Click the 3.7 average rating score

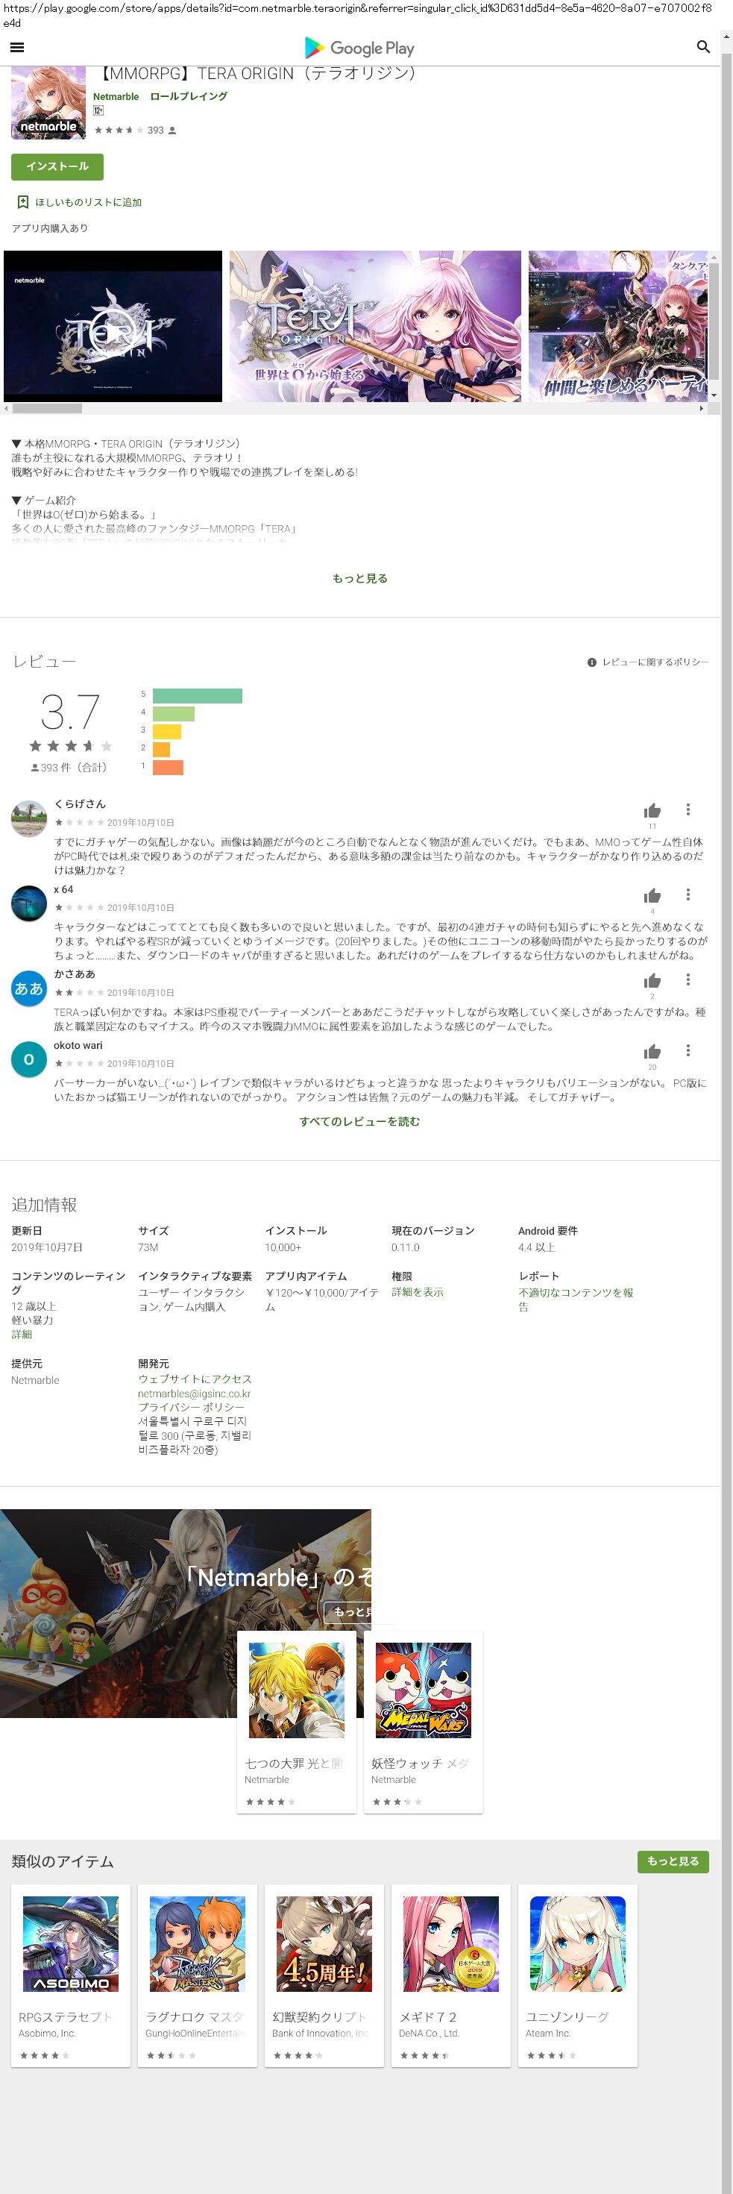point(70,712)
